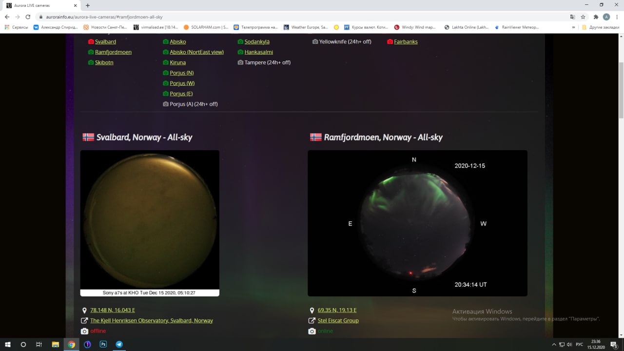Open coordinates link 69.35 N, 19.13 E
The image size is (624, 351).
point(337,311)
